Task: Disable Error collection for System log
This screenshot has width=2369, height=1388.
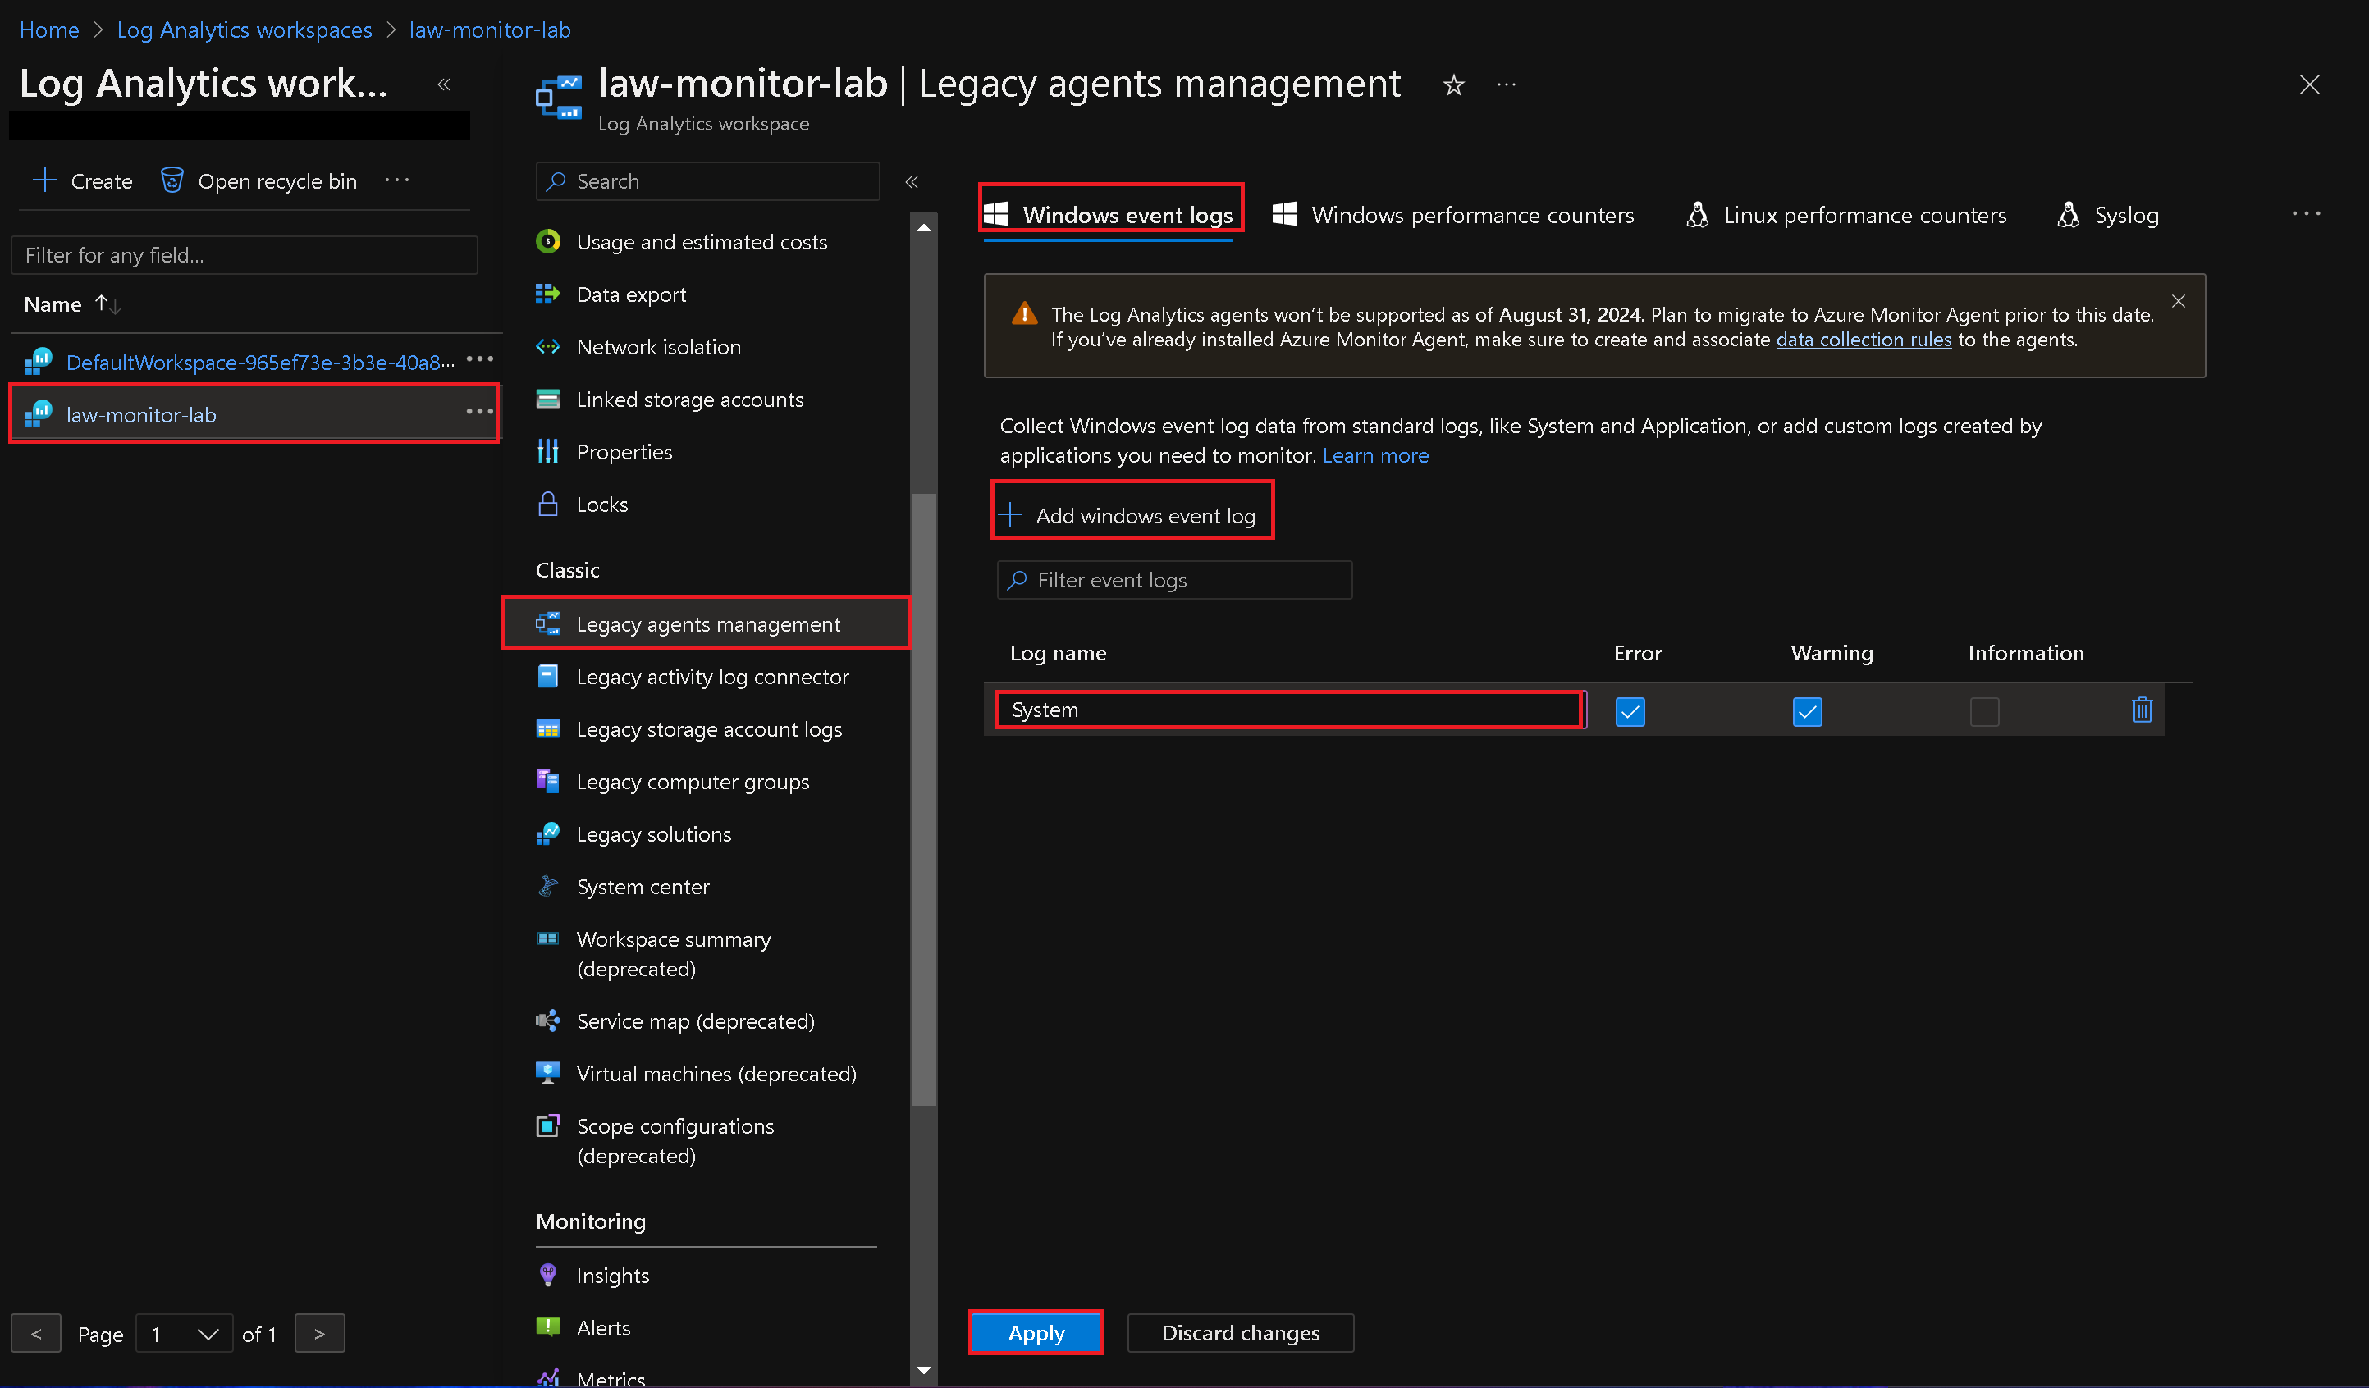Action: 1629,711
